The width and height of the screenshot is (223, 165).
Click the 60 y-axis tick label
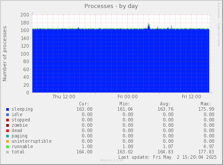pyautogui.click(x=26, y=69)
